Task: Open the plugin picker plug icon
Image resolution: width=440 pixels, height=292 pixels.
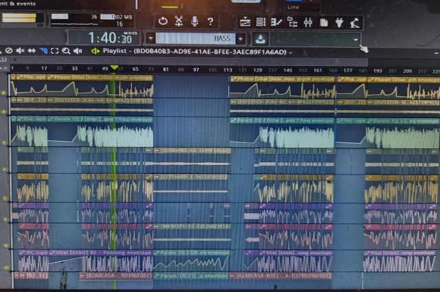Action: point(339,23)
